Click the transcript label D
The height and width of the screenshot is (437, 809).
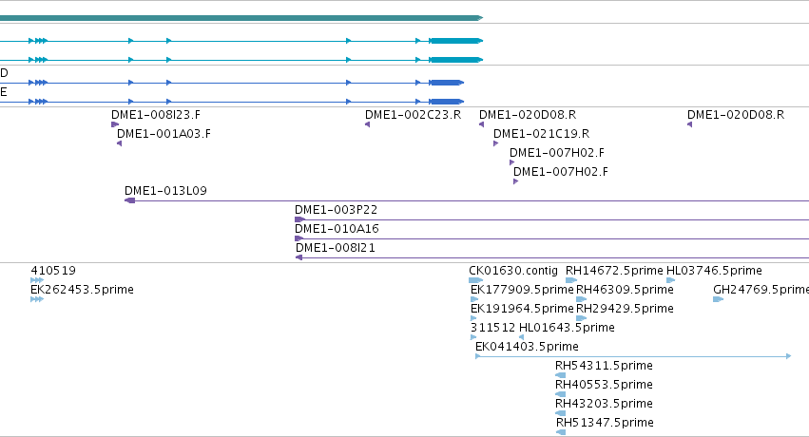[x=4, y=73]
